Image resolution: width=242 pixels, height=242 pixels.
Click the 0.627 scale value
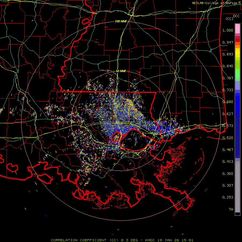tap(228, 114)
